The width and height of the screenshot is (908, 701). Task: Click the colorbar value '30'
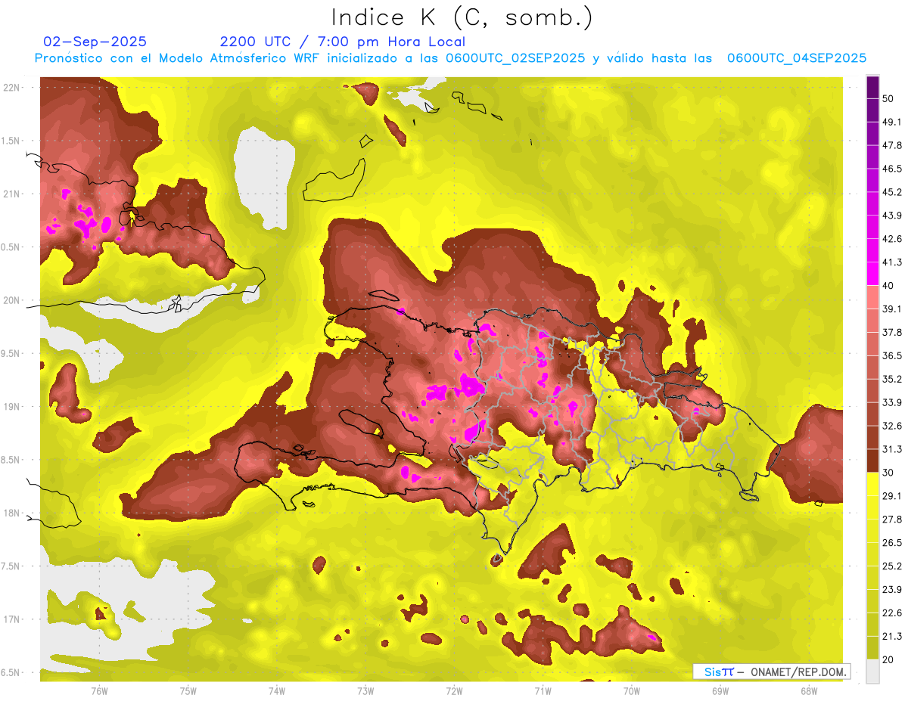(x=888, y=473)
